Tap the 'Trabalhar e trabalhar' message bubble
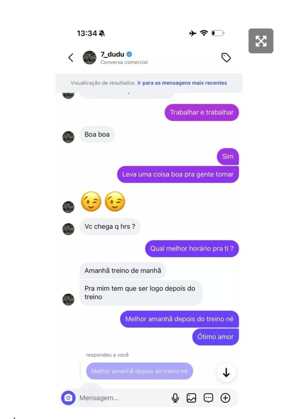298x419 pixels. coord(202,112)
